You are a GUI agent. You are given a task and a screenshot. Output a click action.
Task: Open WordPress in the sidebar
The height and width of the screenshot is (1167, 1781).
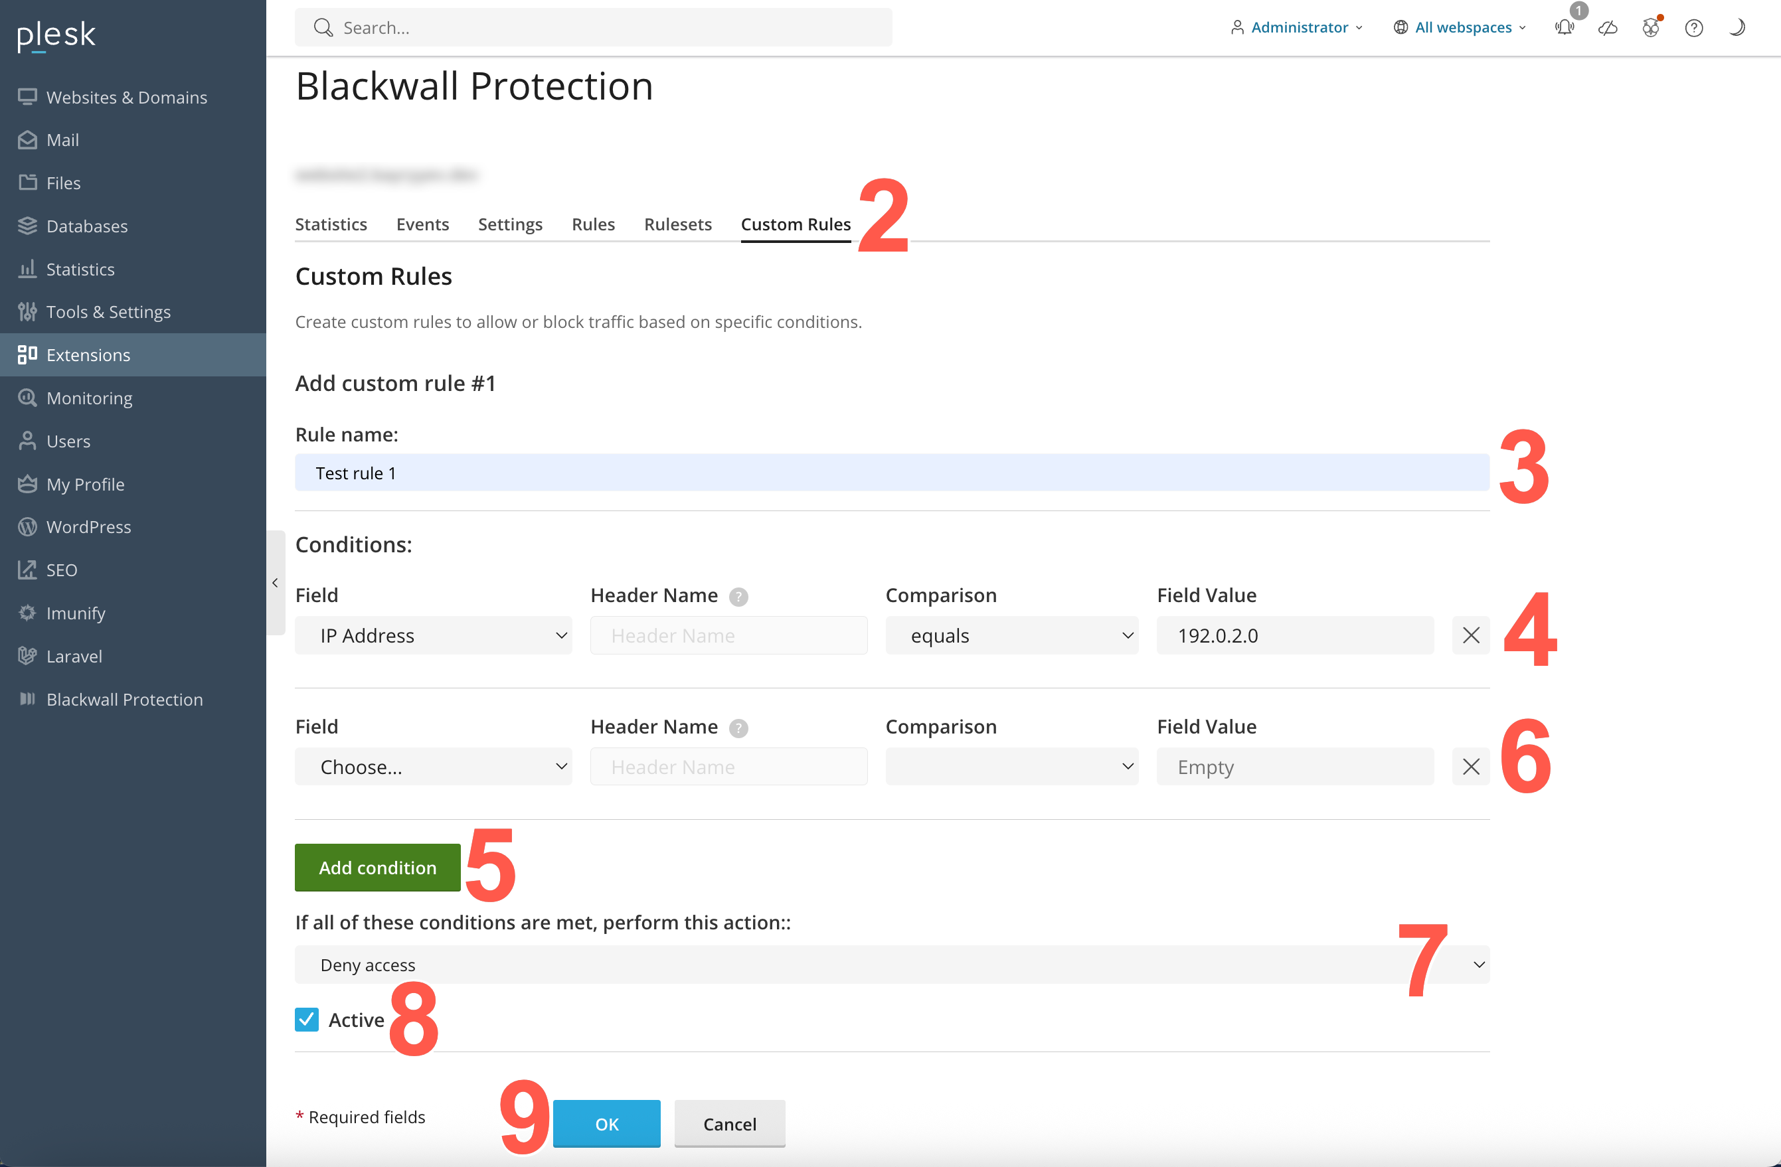(133, 526)
